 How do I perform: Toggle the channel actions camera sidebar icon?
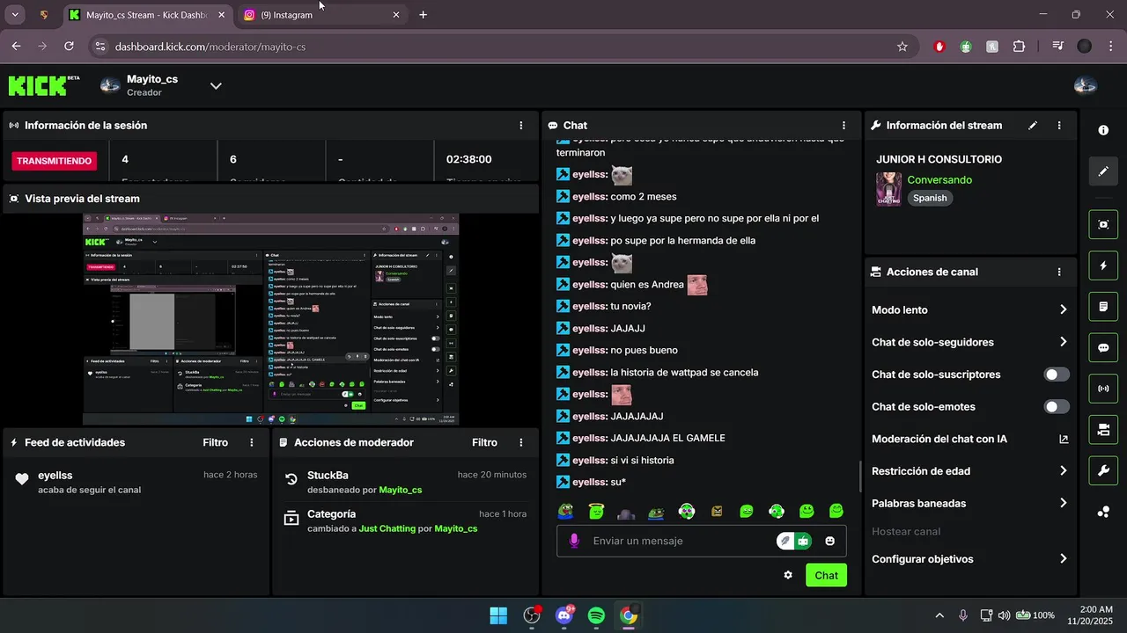[x=1103, y=430]
